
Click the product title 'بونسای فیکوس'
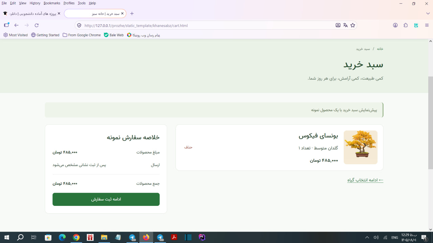[318, 136]
